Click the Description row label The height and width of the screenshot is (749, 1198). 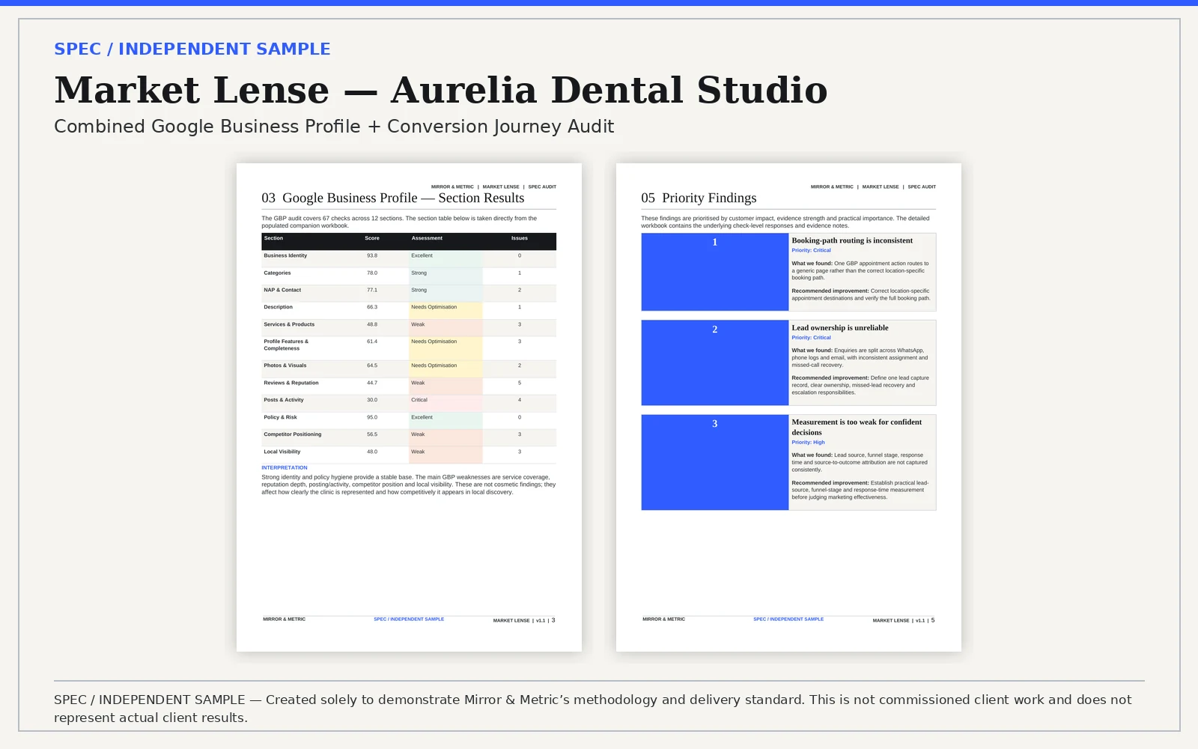[x=278, y=307]
